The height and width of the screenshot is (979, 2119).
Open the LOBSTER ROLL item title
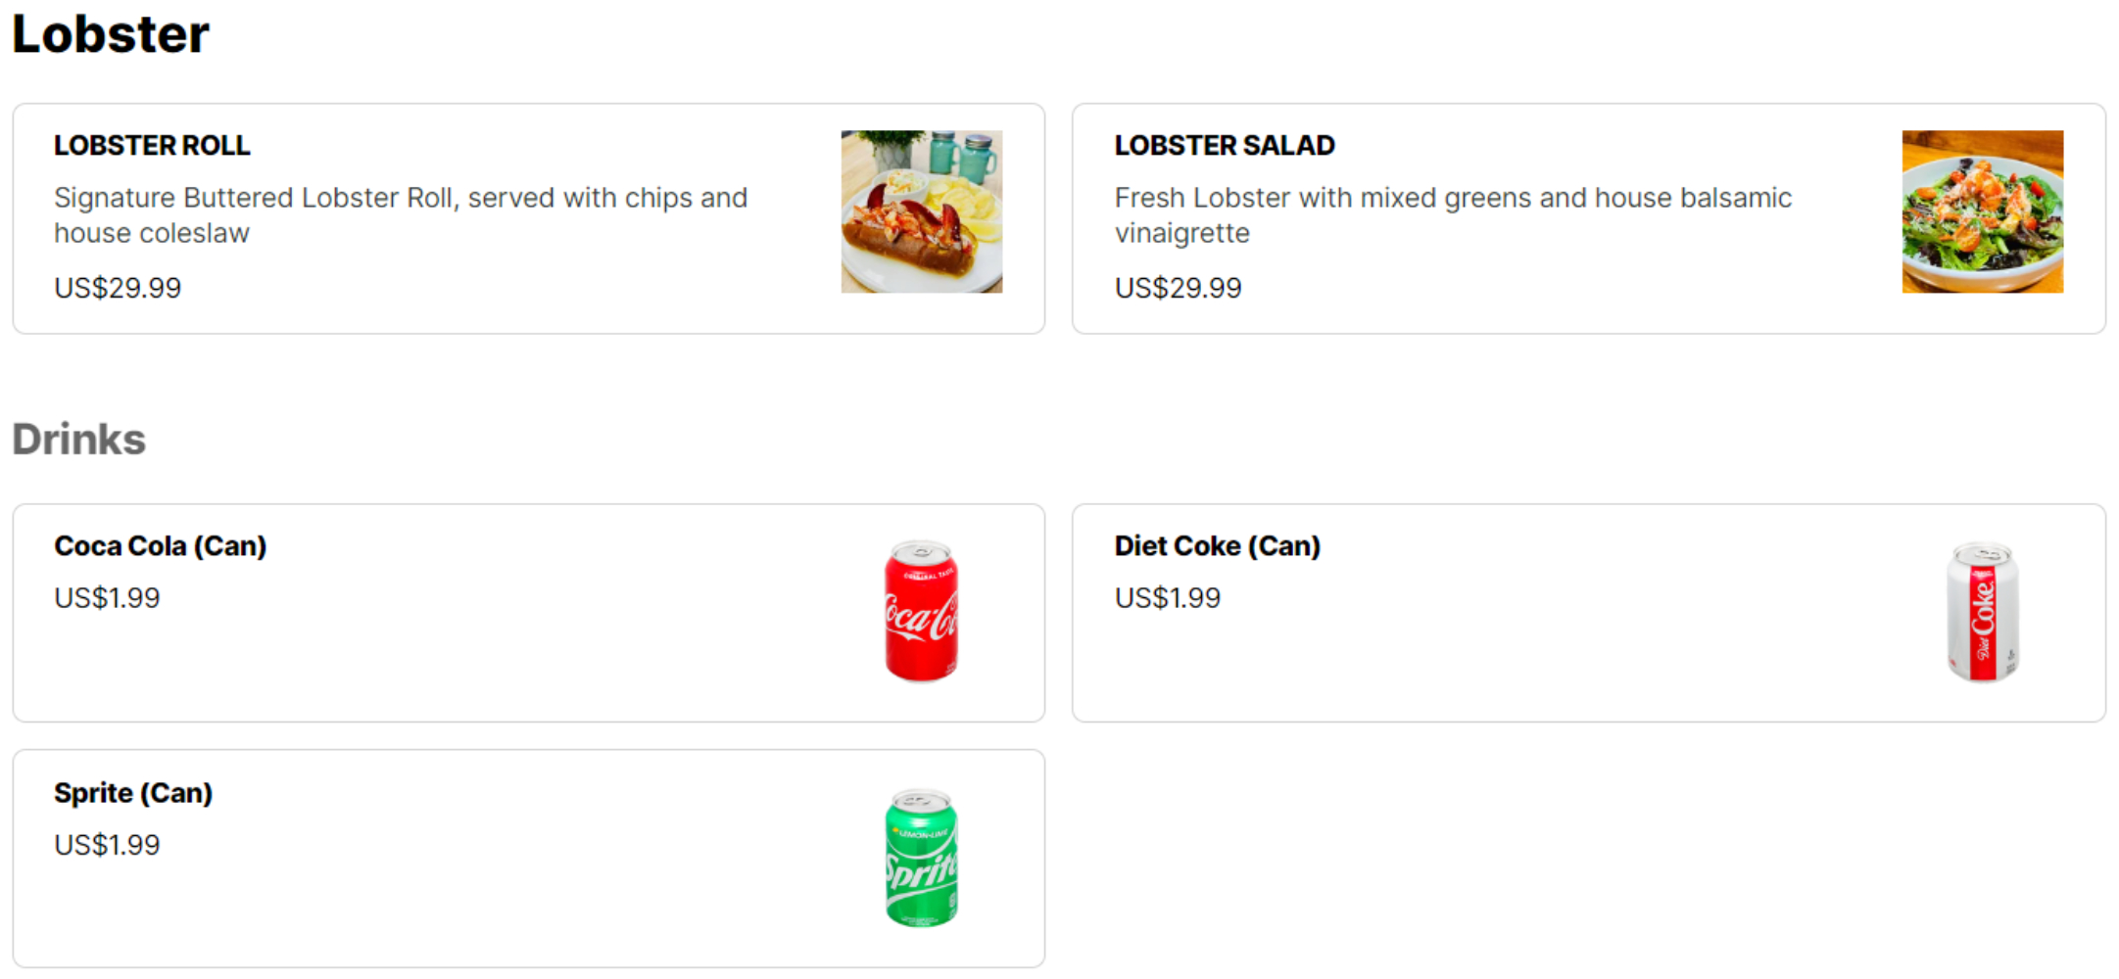(152, 145)
